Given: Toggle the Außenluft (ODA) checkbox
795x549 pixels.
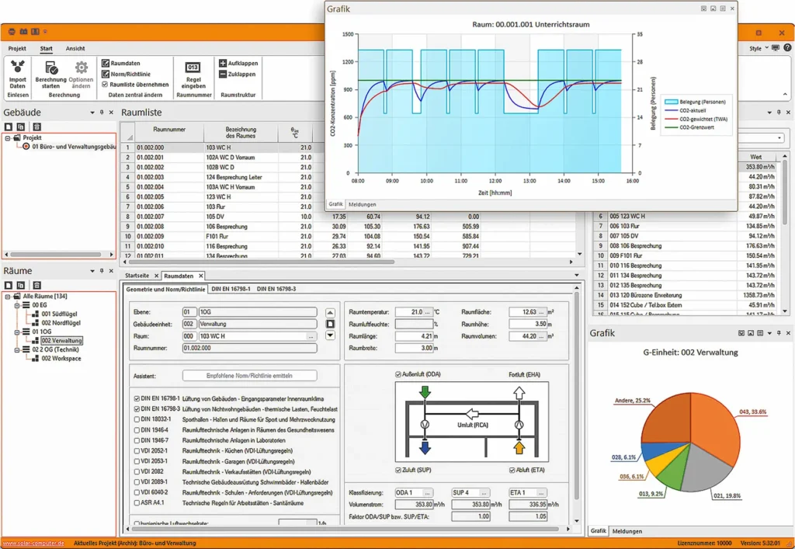Looking at the screenshot, I should tap(398, 374).
